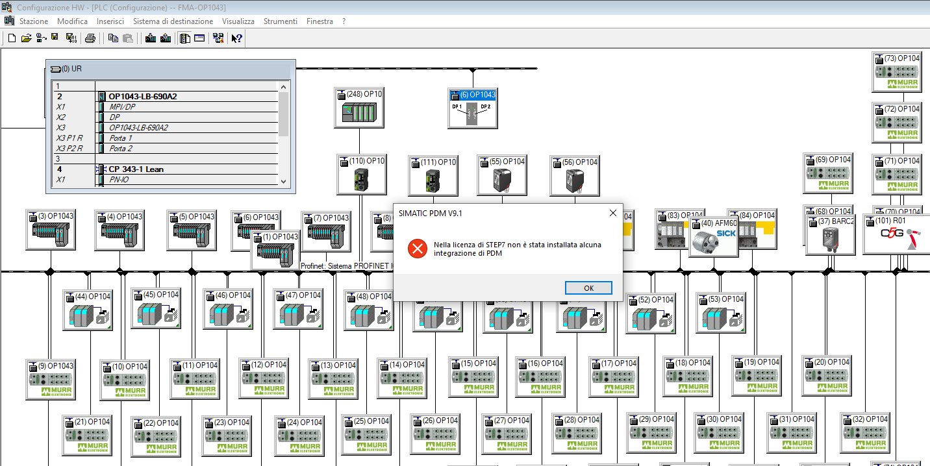Select the (12) OP104 MURR module
This screenshot has height=466, width=930.
click(264, 378)
